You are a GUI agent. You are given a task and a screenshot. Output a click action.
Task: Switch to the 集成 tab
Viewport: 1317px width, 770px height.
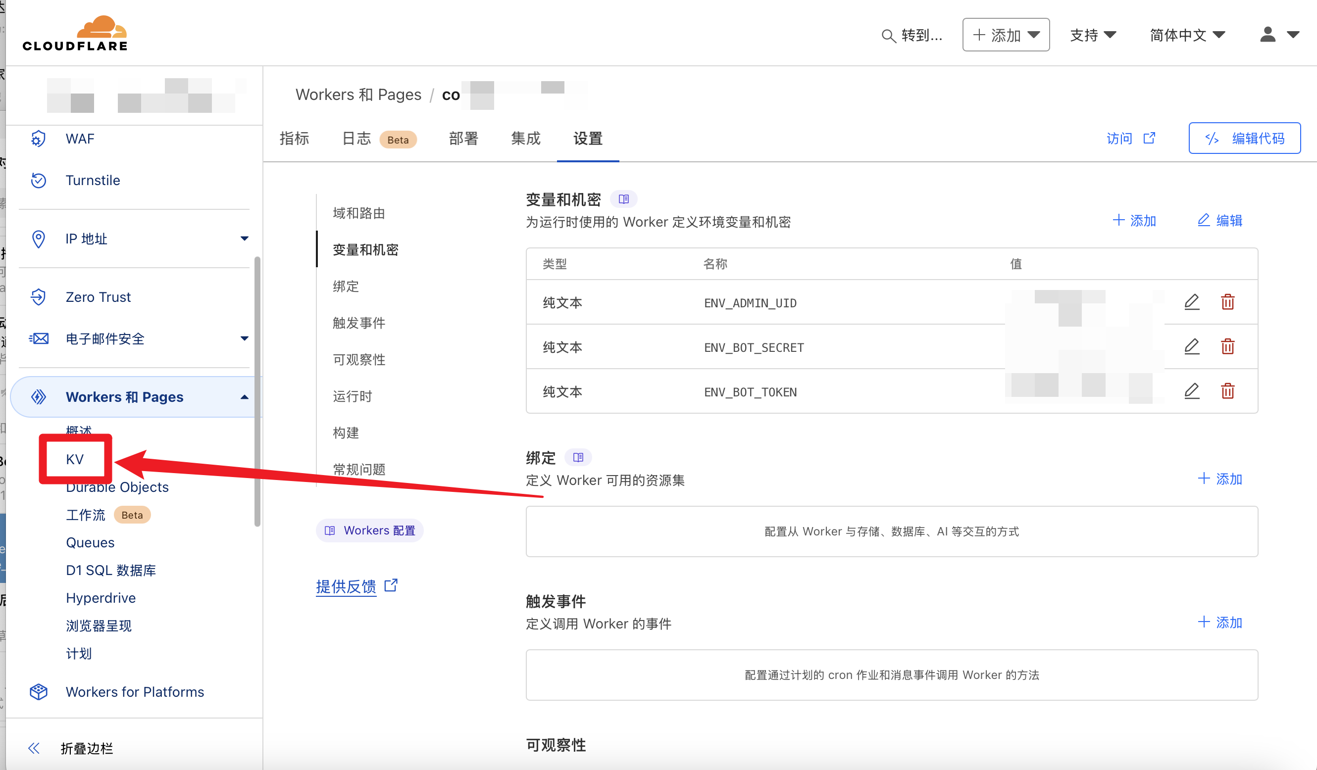click(526, 139)
